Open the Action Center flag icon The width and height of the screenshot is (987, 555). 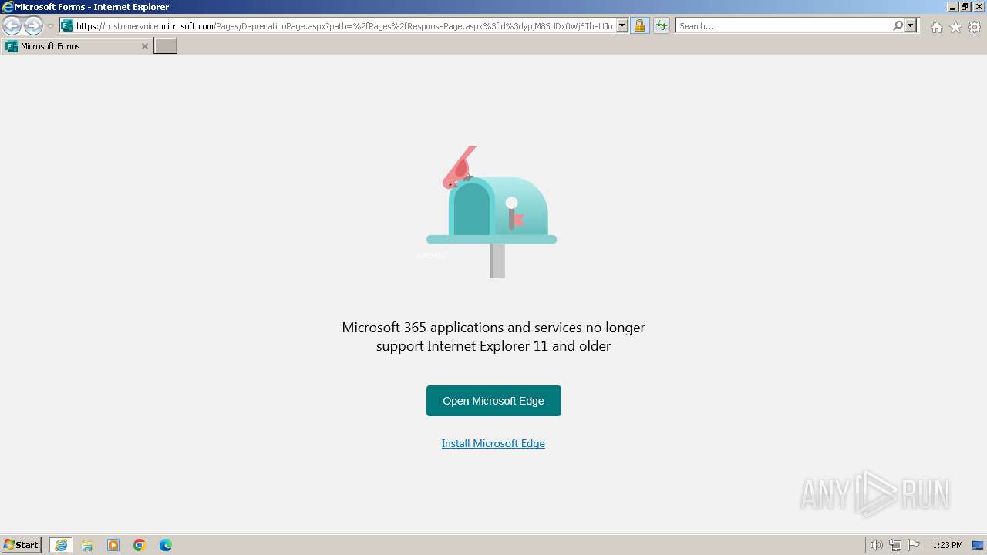pyautogui.click(x=914, y=545)
